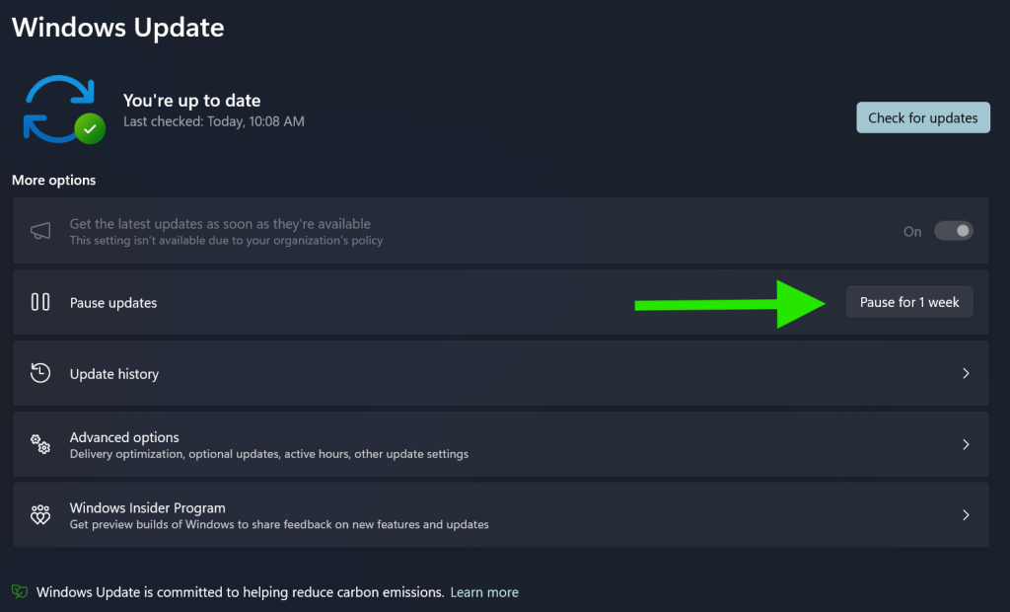Click the megaphone icon for latest updates
The image size is (1010, 612).
[x=40, y=231]
